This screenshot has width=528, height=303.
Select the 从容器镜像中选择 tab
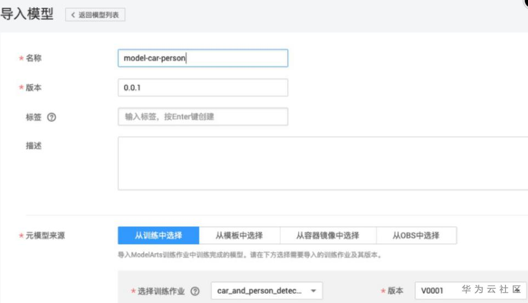pos(328,236)
